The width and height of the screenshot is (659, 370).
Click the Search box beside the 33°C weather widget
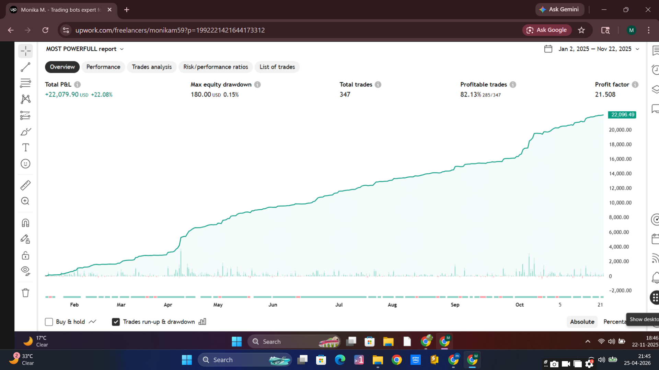tap(245, 360)
